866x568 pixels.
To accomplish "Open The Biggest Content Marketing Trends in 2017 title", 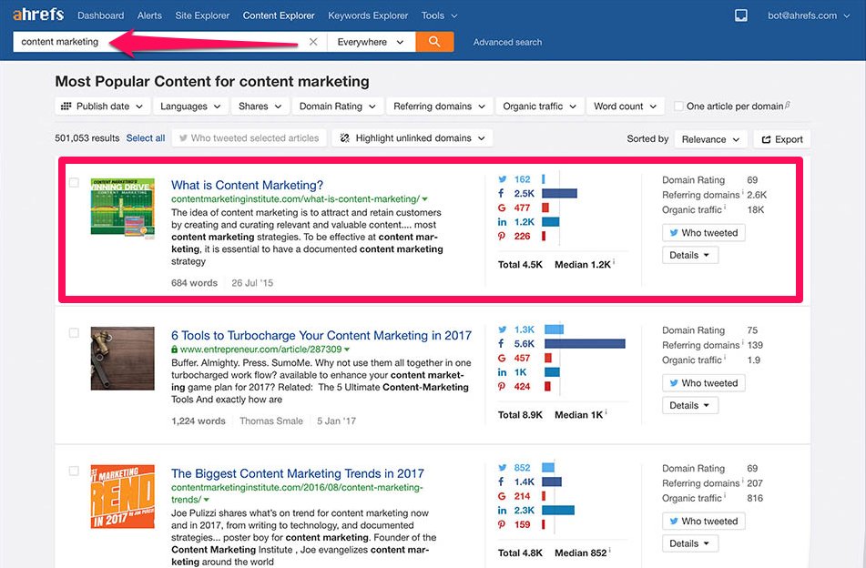I will (298, 473).
